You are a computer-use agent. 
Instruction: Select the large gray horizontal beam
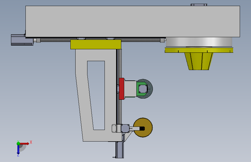point(133,22)
